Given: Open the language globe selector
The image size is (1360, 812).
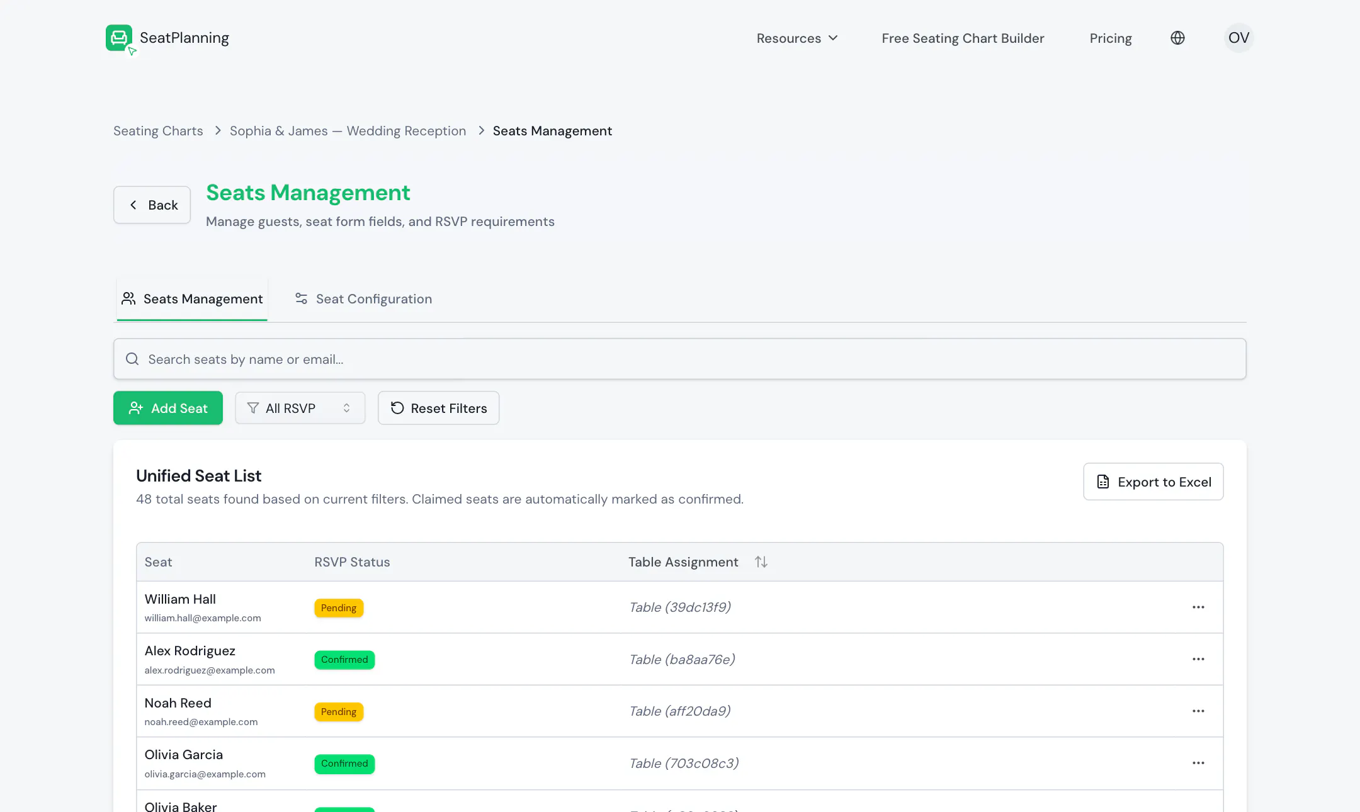Looking at the screenshot, I should (x=1177, y=38).
